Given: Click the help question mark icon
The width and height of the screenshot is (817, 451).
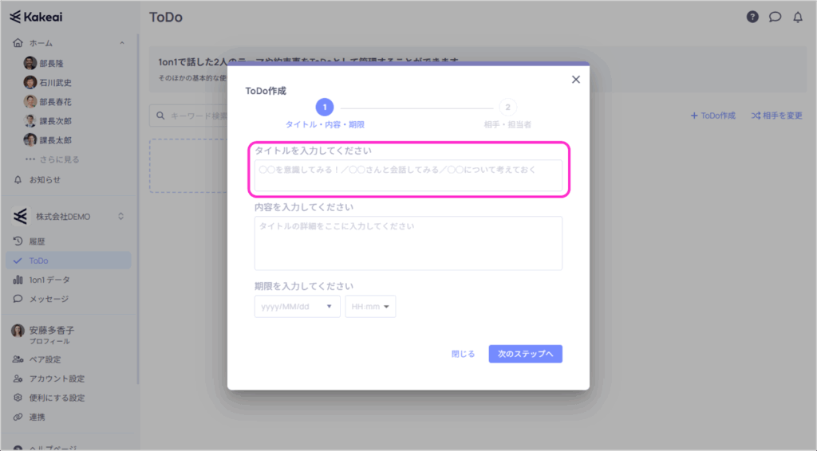Looking at the screenshot, I should (x=752, y=17).
